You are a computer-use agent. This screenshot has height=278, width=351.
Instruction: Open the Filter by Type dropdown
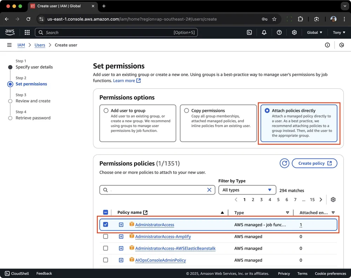(x=247, y=190)
